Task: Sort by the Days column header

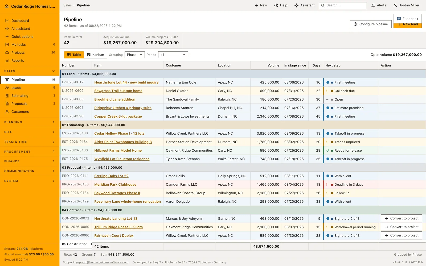Action: coord(316,65)
